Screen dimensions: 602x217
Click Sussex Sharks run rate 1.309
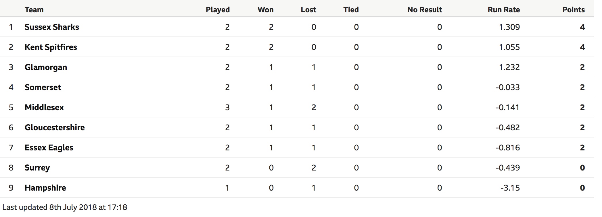(509, 27)
